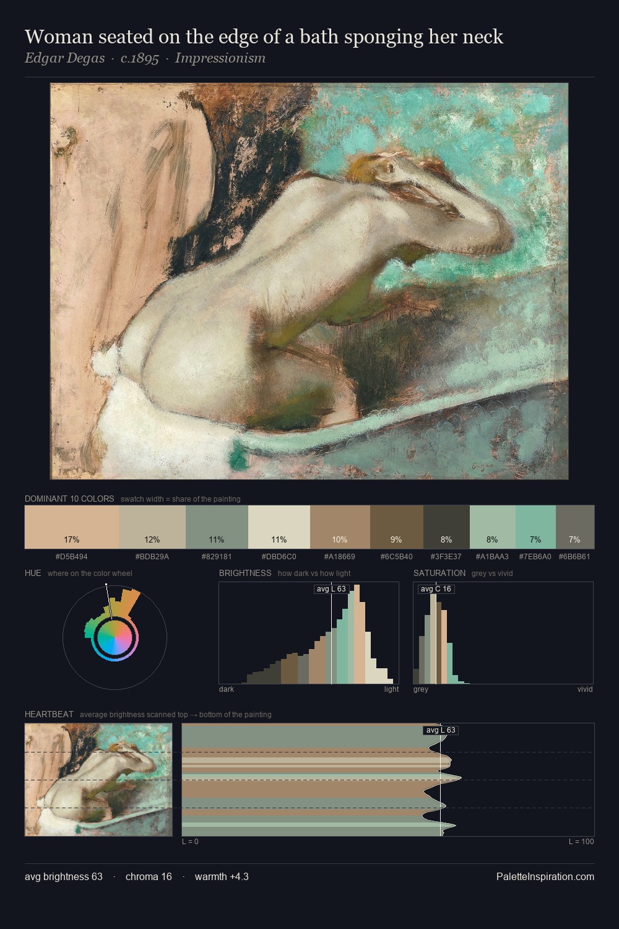Click the '#6C5B40' hex code text
Screen dimensions: 619x929
click(397, 557)
